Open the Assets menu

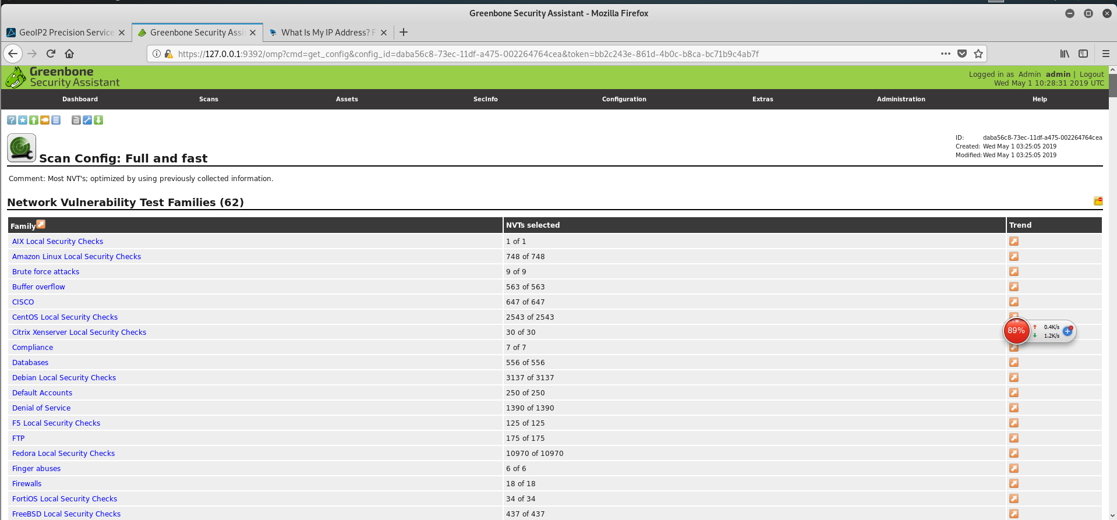click(x=347, y=99)
